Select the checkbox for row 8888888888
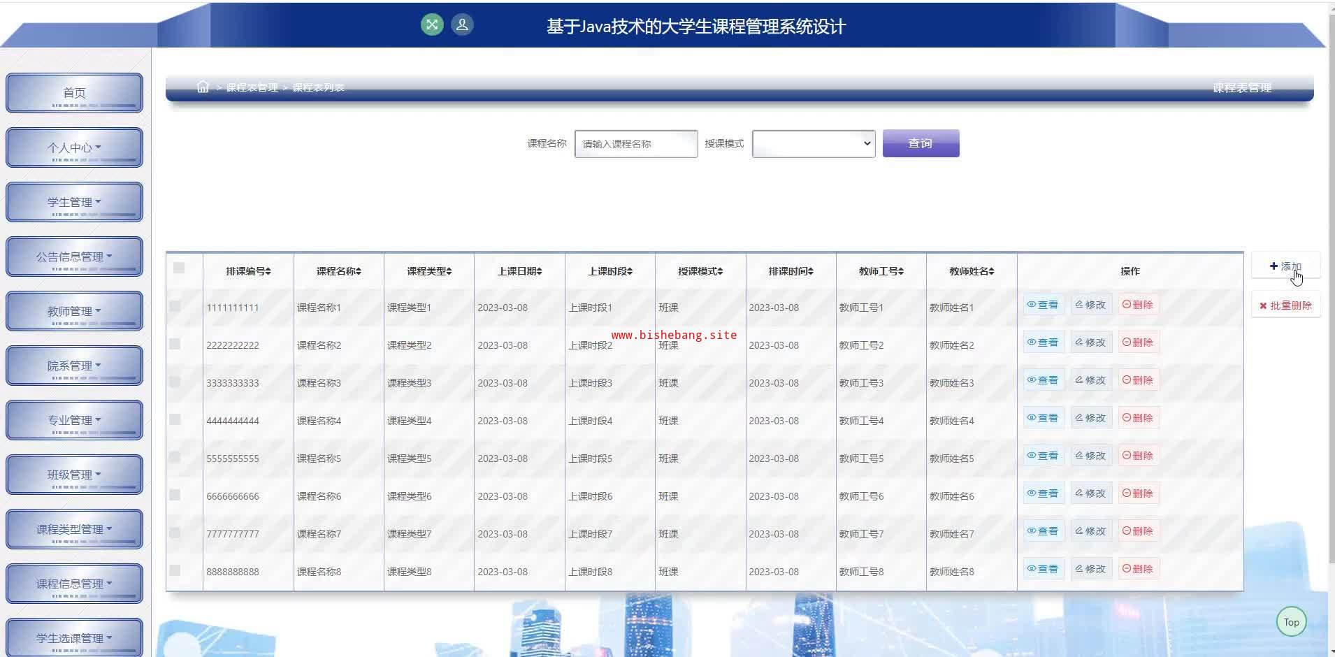 click(x=175, y=570)
